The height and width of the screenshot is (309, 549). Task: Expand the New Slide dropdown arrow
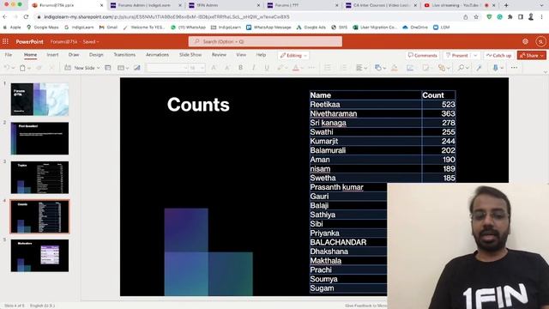coord(99,68)
